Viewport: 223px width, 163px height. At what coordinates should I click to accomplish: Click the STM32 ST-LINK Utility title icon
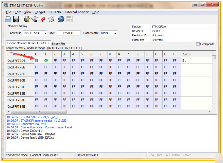click(6, 5)
